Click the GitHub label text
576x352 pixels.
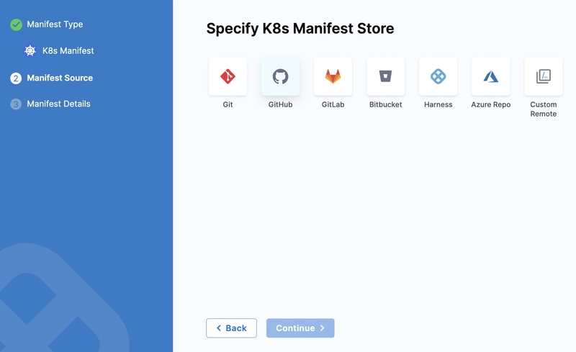coord(280,104)
